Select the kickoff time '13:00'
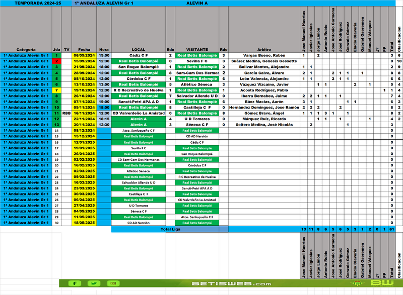This screenshot has width=403, height=295. point(104,84)
